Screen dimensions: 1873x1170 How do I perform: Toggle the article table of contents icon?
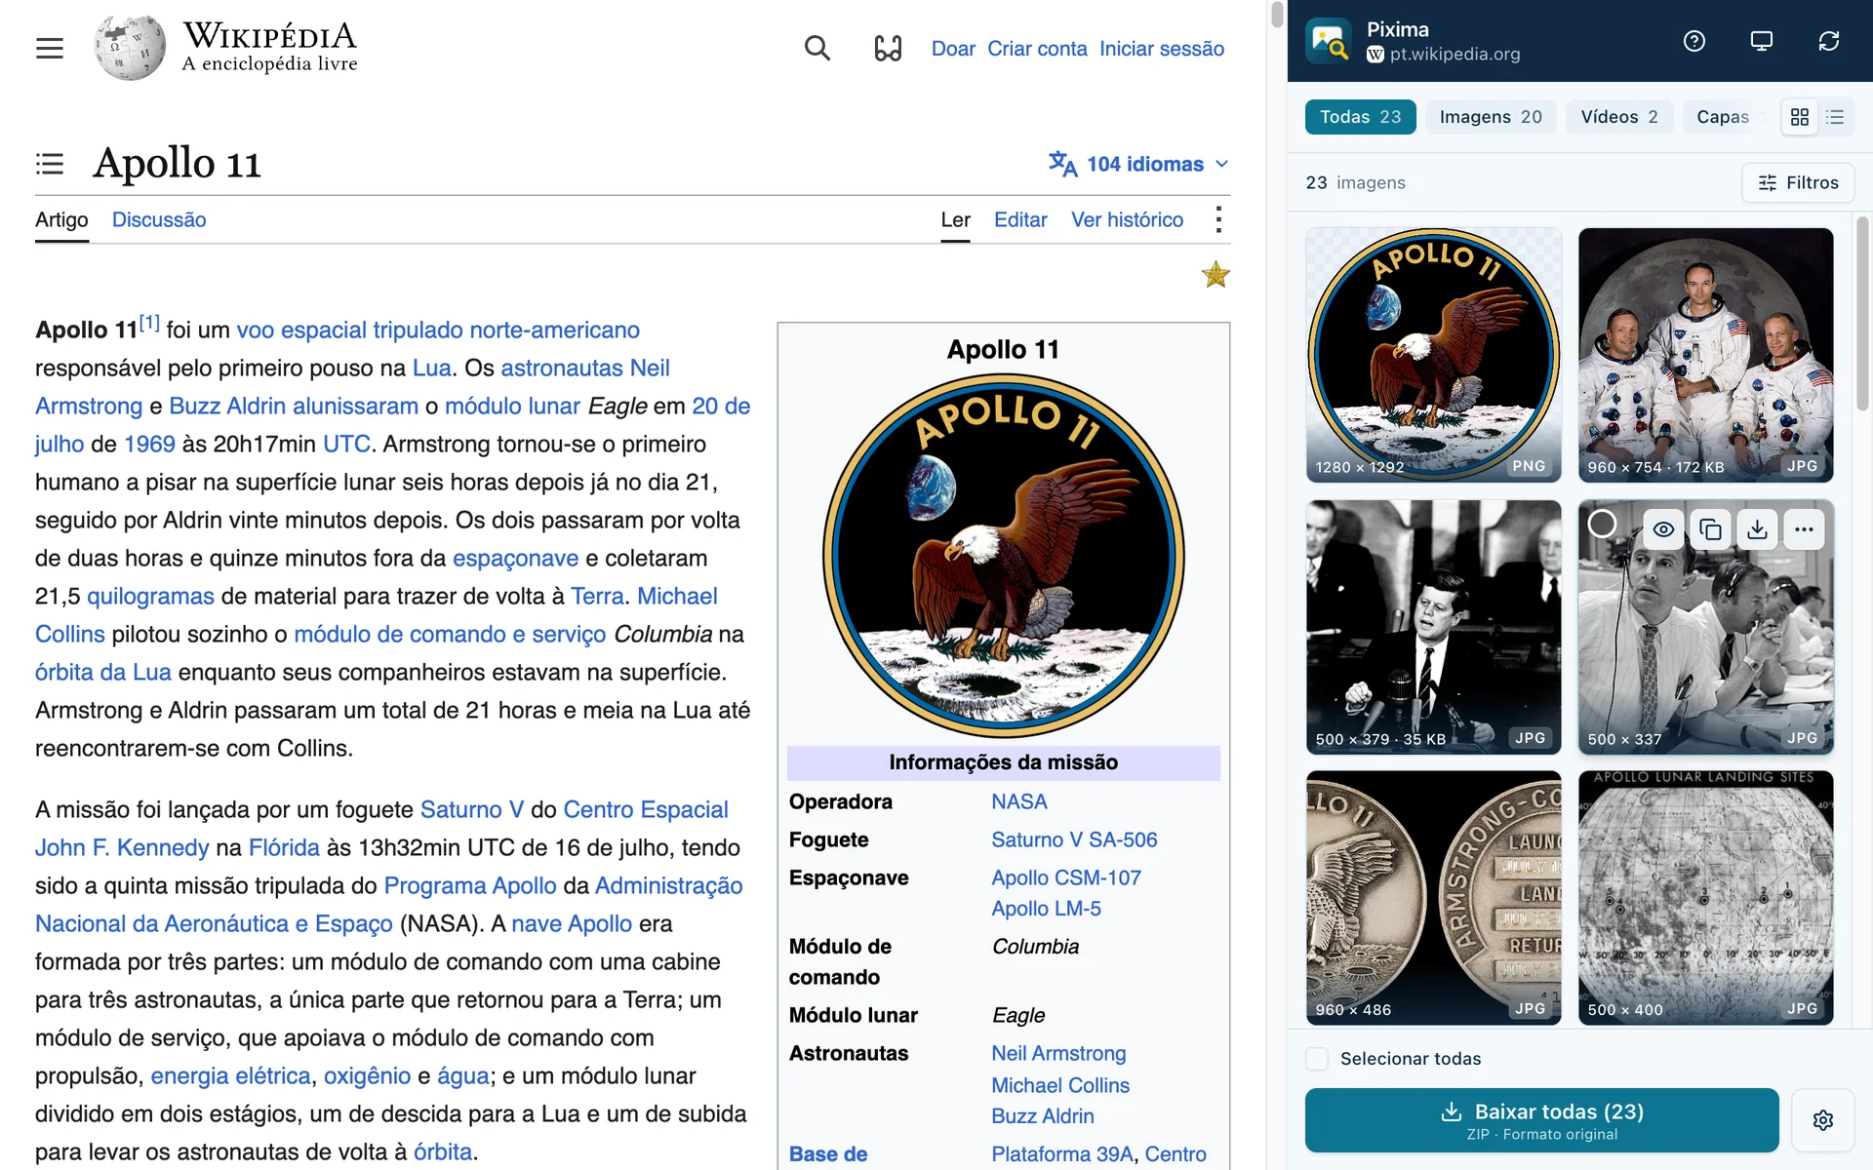pyautogui.click(x=50, y=164)
